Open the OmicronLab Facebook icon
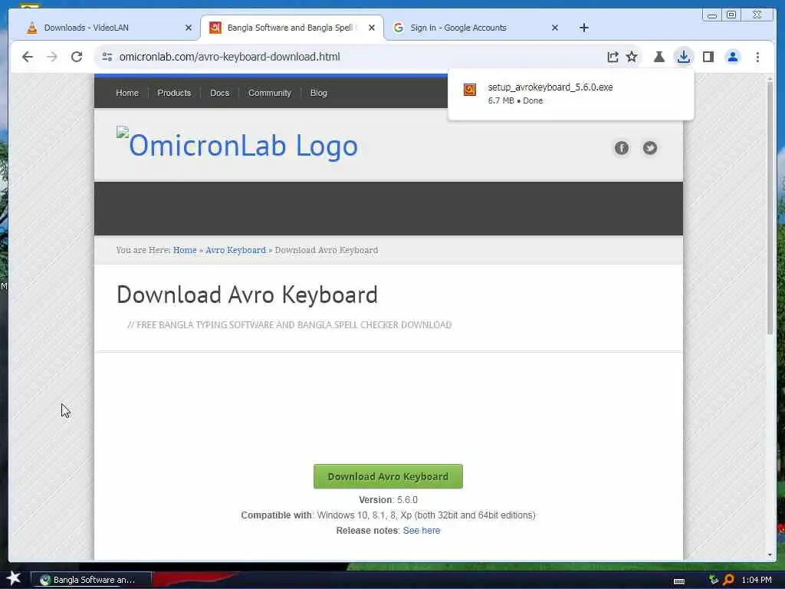Viewport: 785px width, 589px height. pyautogui.click(x=621, y=148)
